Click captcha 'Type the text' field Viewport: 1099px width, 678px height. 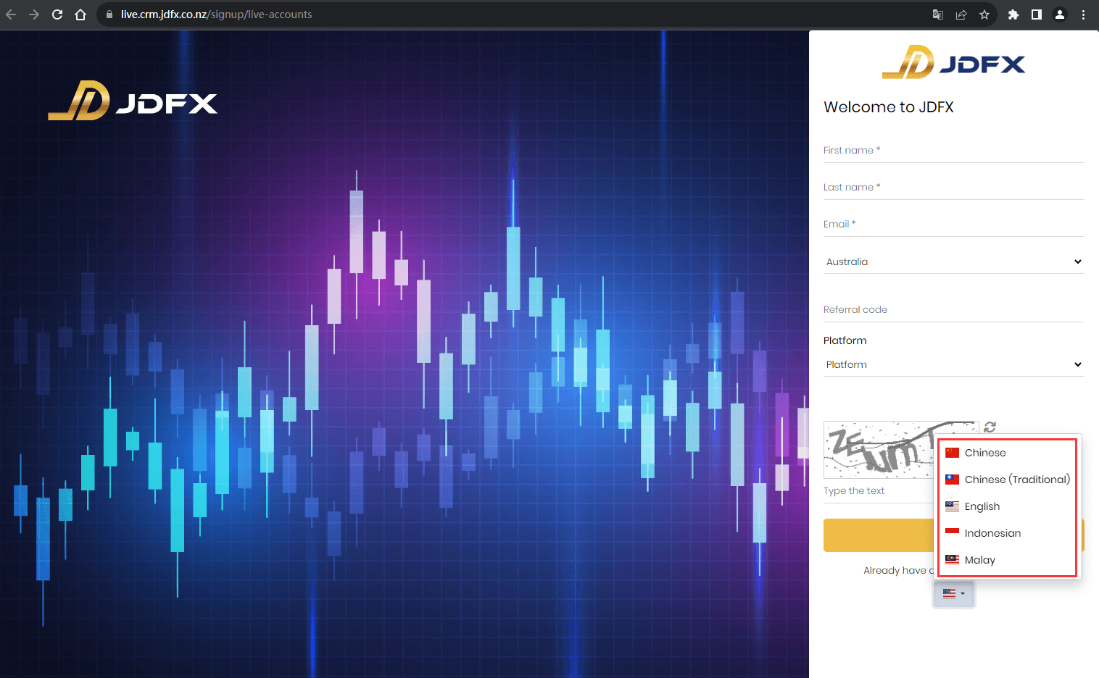pyautogui.click(x=878, y=491)
